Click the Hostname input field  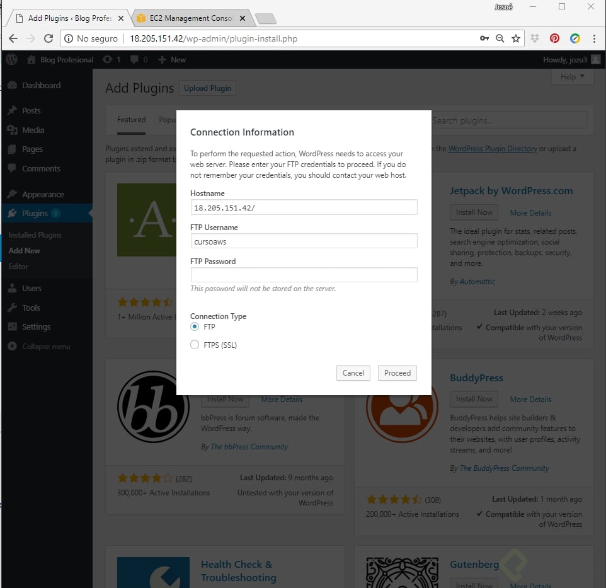click(304, 207)
